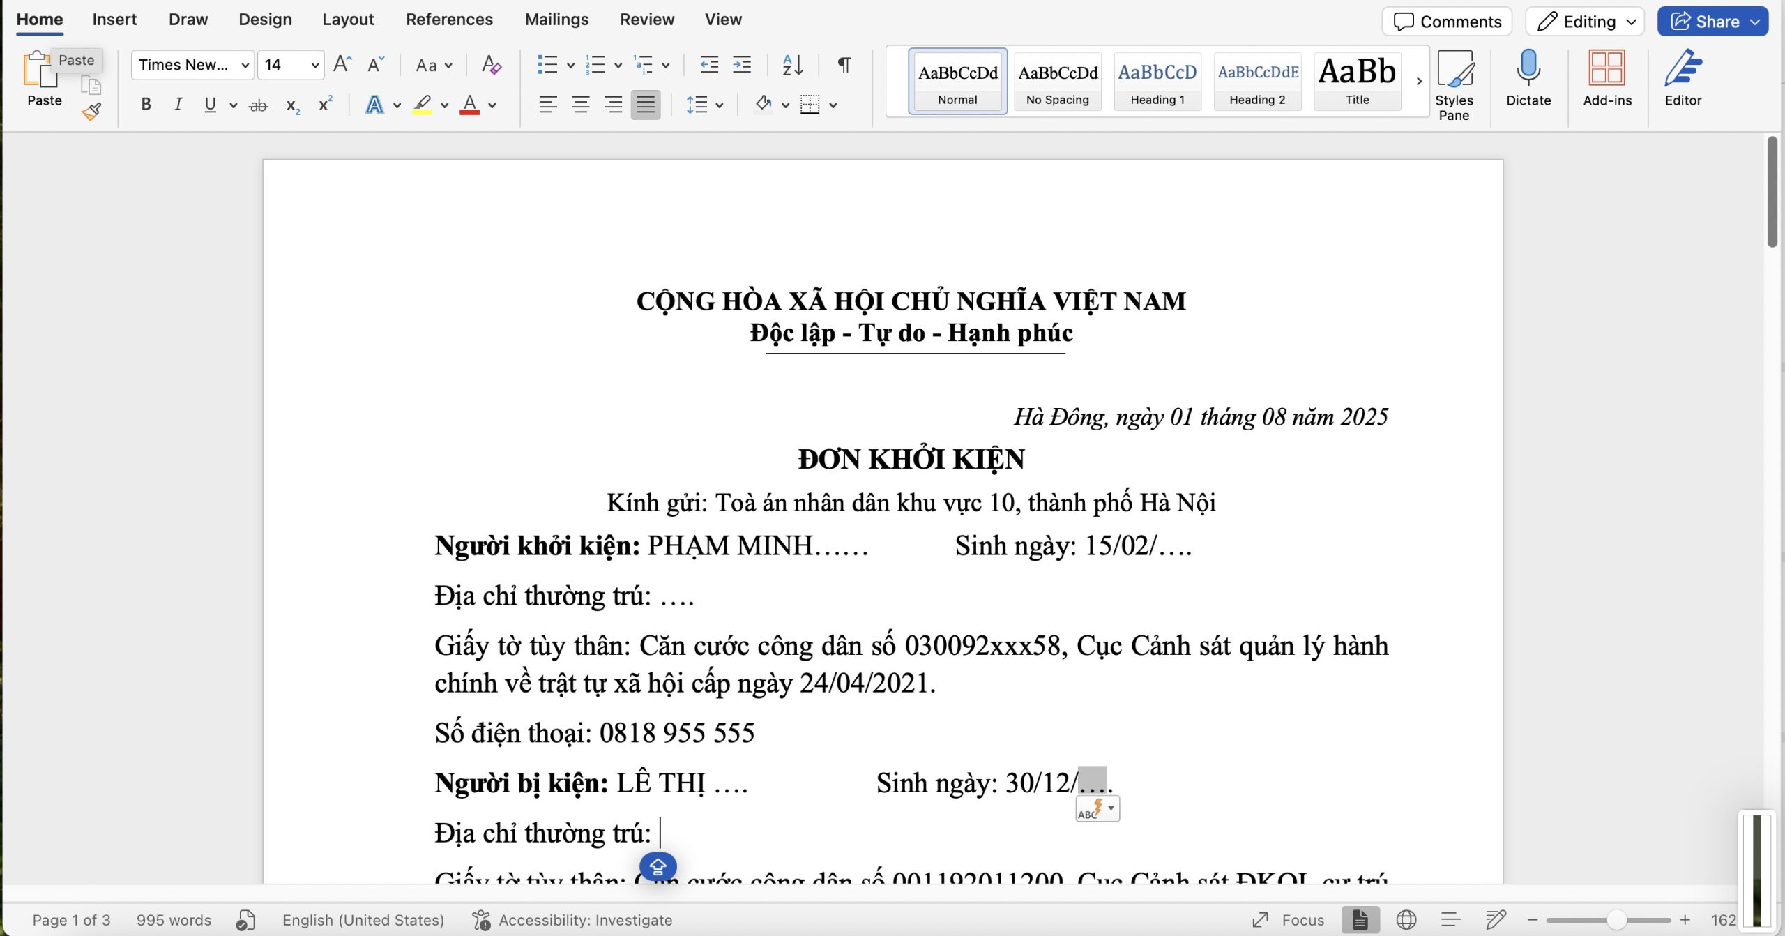Image resolution: width=1785 pixels, height=936 pixels.
Task: Toggle bold formatting
Action: pyautogui.click(x=146, y=105)
